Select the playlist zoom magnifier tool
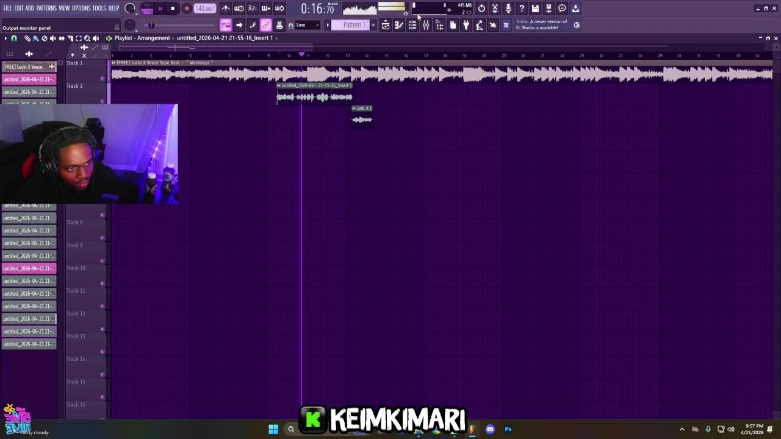This screenshot has height=439, width=781. [x=87, y=38]
